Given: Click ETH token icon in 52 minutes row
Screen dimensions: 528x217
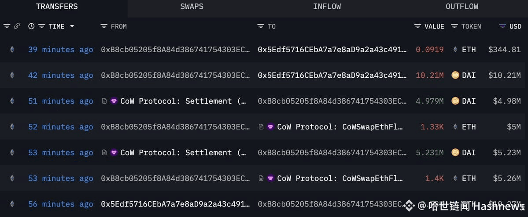Looking at the screenshot, I should click(455, 127).
